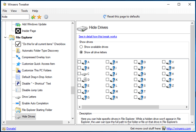The height and width of the screenshot is (132, 196).
Task: Click the add-to-favorites star with plus icon
Action: [x=33, y=17]
